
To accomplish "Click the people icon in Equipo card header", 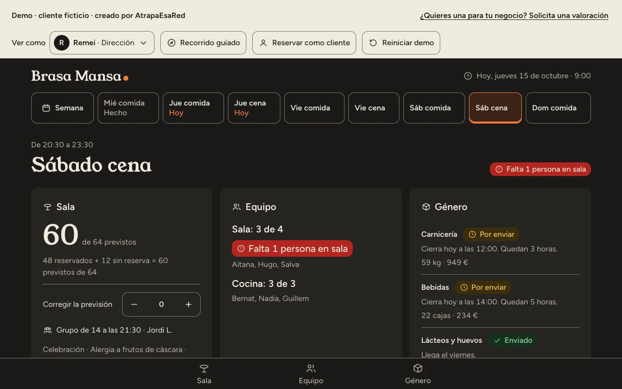I will [237, 207].
